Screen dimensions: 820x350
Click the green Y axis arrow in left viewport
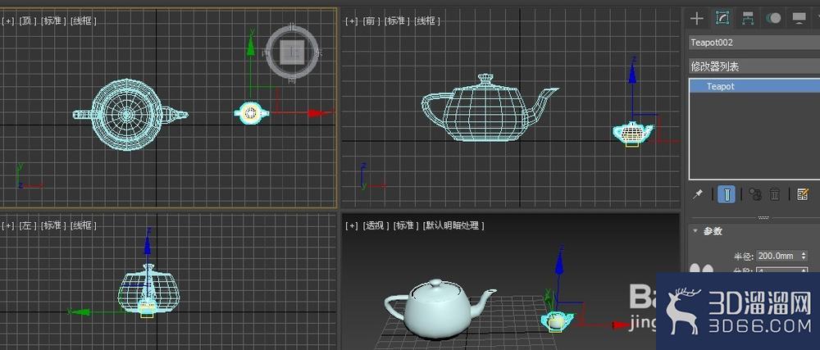pyautogui.click(x=80, y=312)
